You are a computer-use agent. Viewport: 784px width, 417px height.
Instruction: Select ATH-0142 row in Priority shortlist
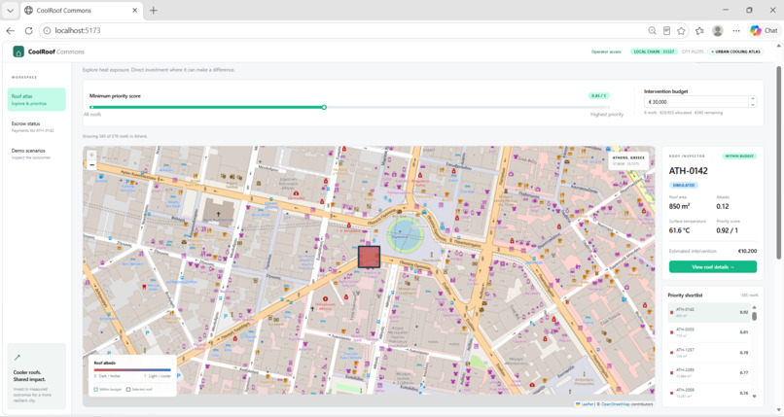[709, 312]
